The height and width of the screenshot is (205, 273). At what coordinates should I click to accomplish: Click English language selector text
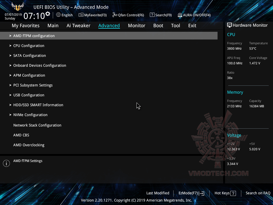[67, 15]
